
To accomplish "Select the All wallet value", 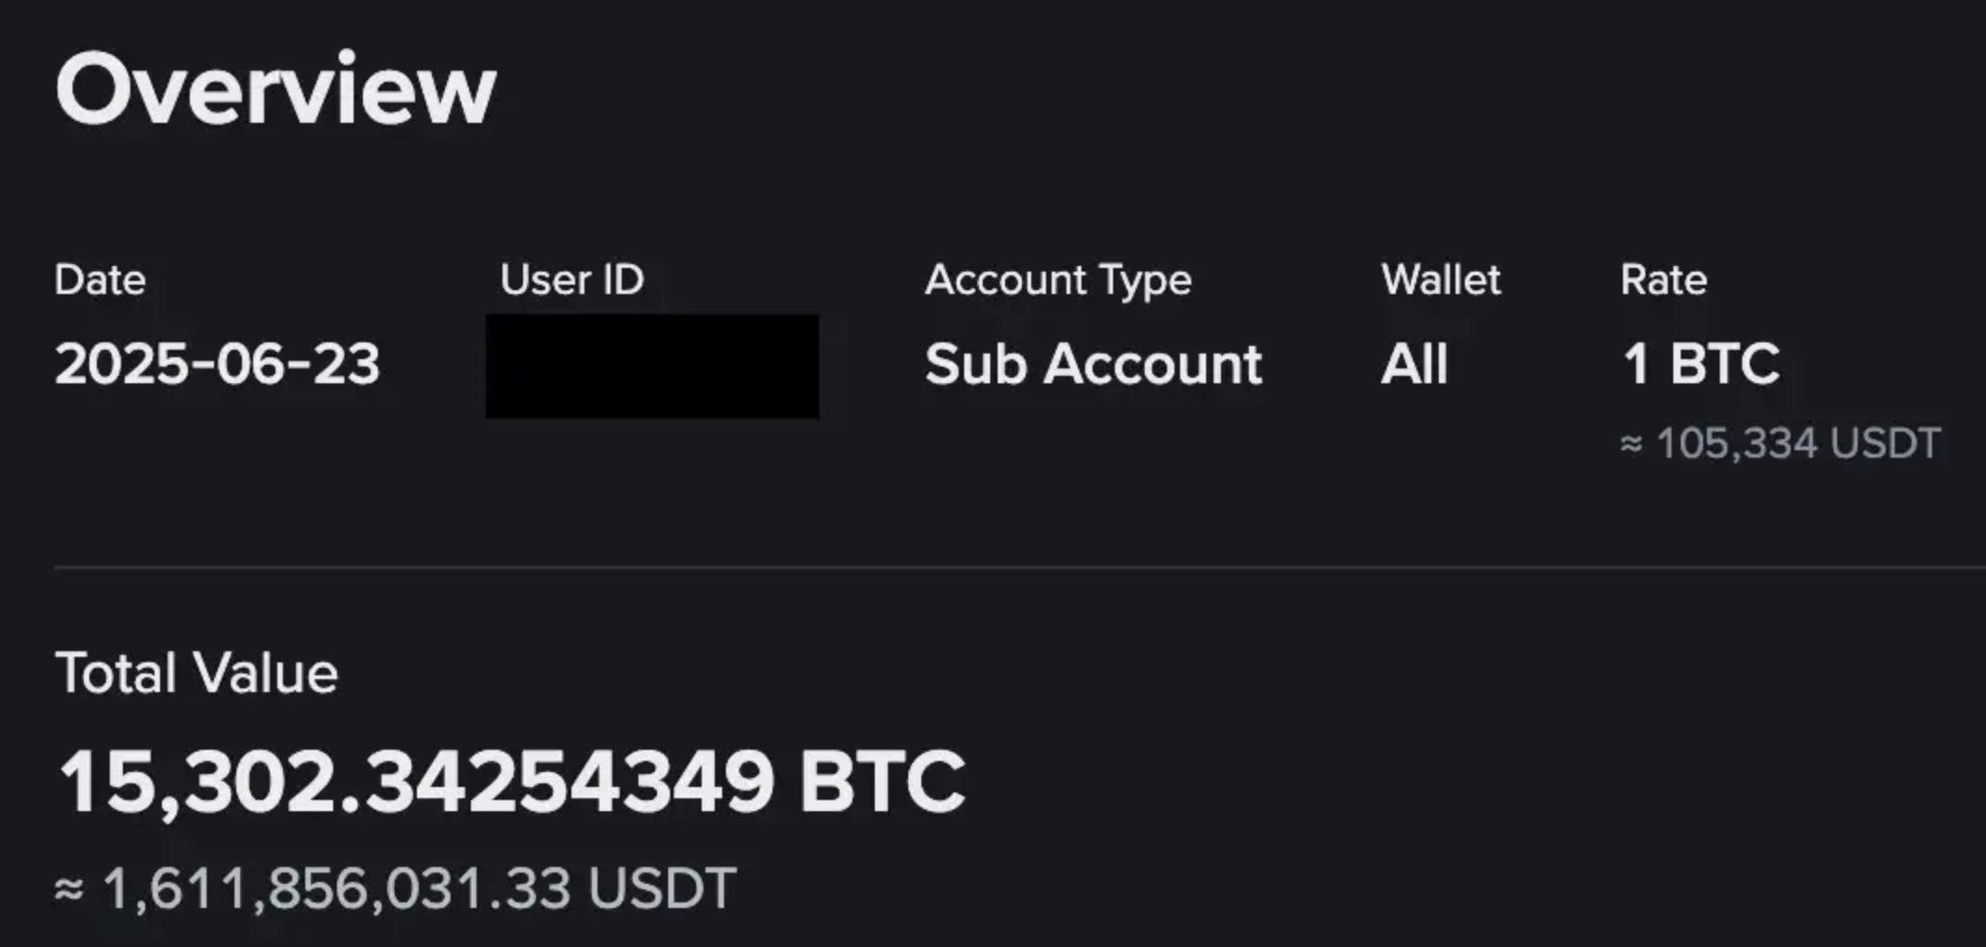I will [1415, 364].
